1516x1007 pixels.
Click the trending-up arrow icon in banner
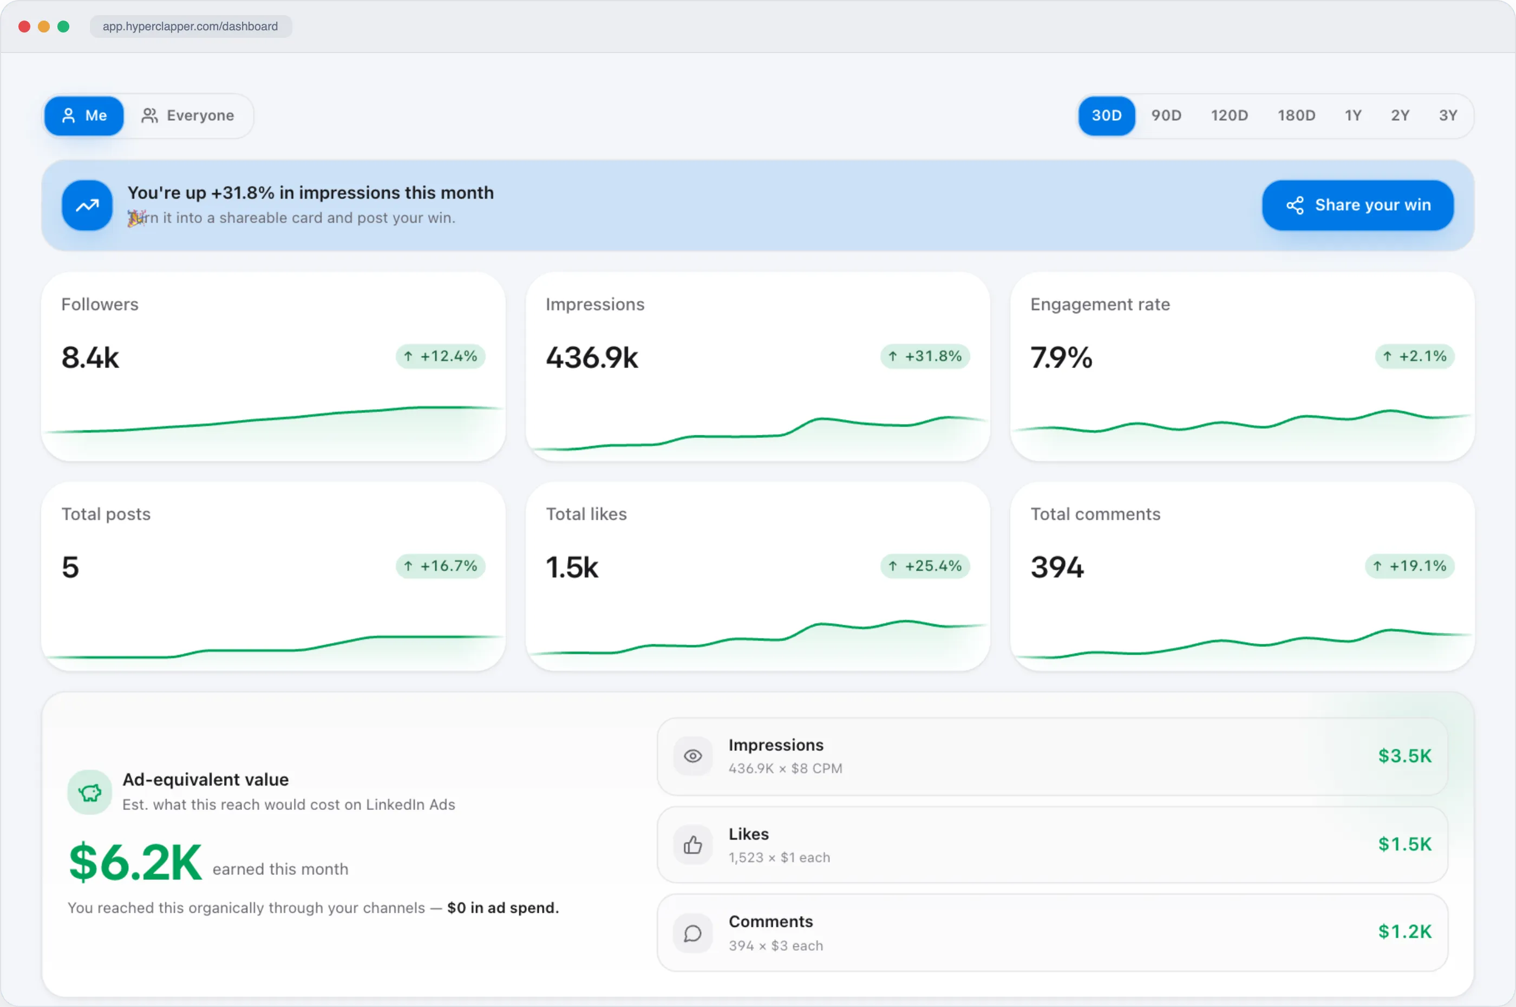tap(87, 206)
